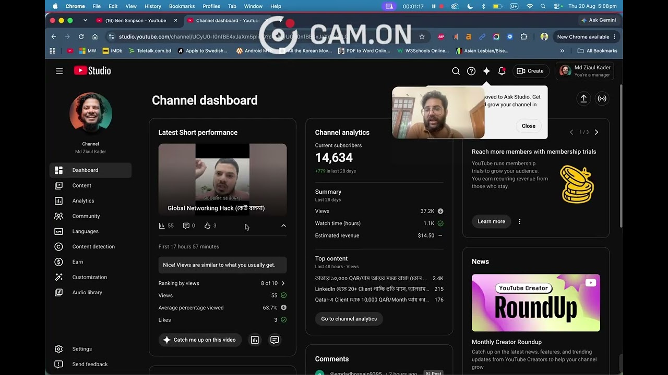Screen dimensions: 668x375
Task: Open Settings in the sidebar
Action: [90, 349]
